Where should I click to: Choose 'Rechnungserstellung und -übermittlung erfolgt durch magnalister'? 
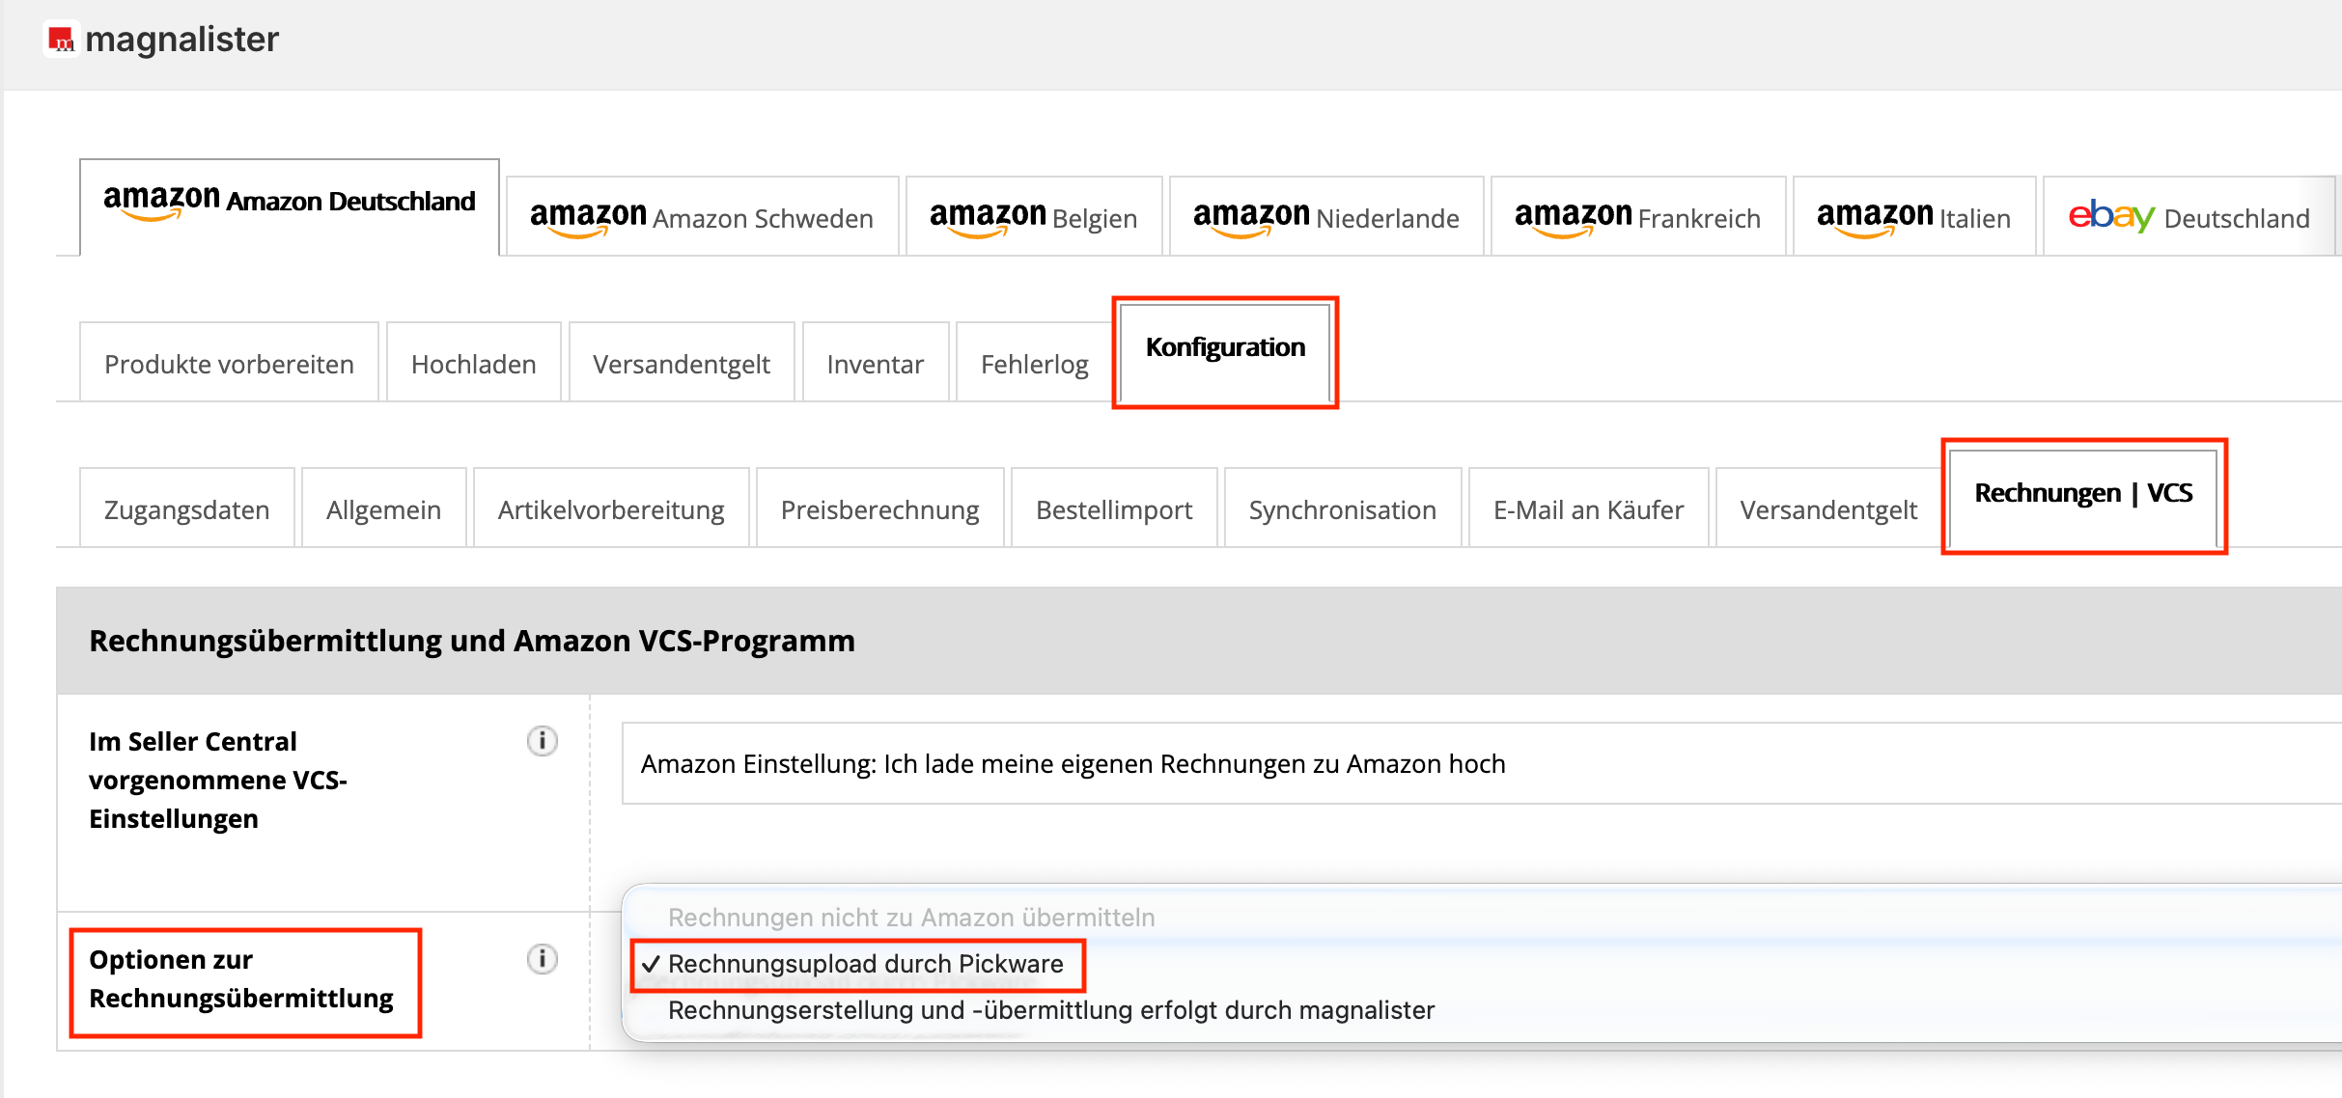point(1050,1010)
